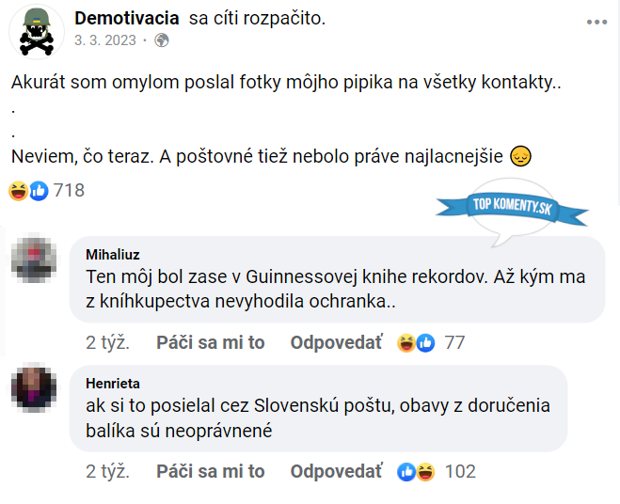Open the three-dots post options menu

(596, 21)
